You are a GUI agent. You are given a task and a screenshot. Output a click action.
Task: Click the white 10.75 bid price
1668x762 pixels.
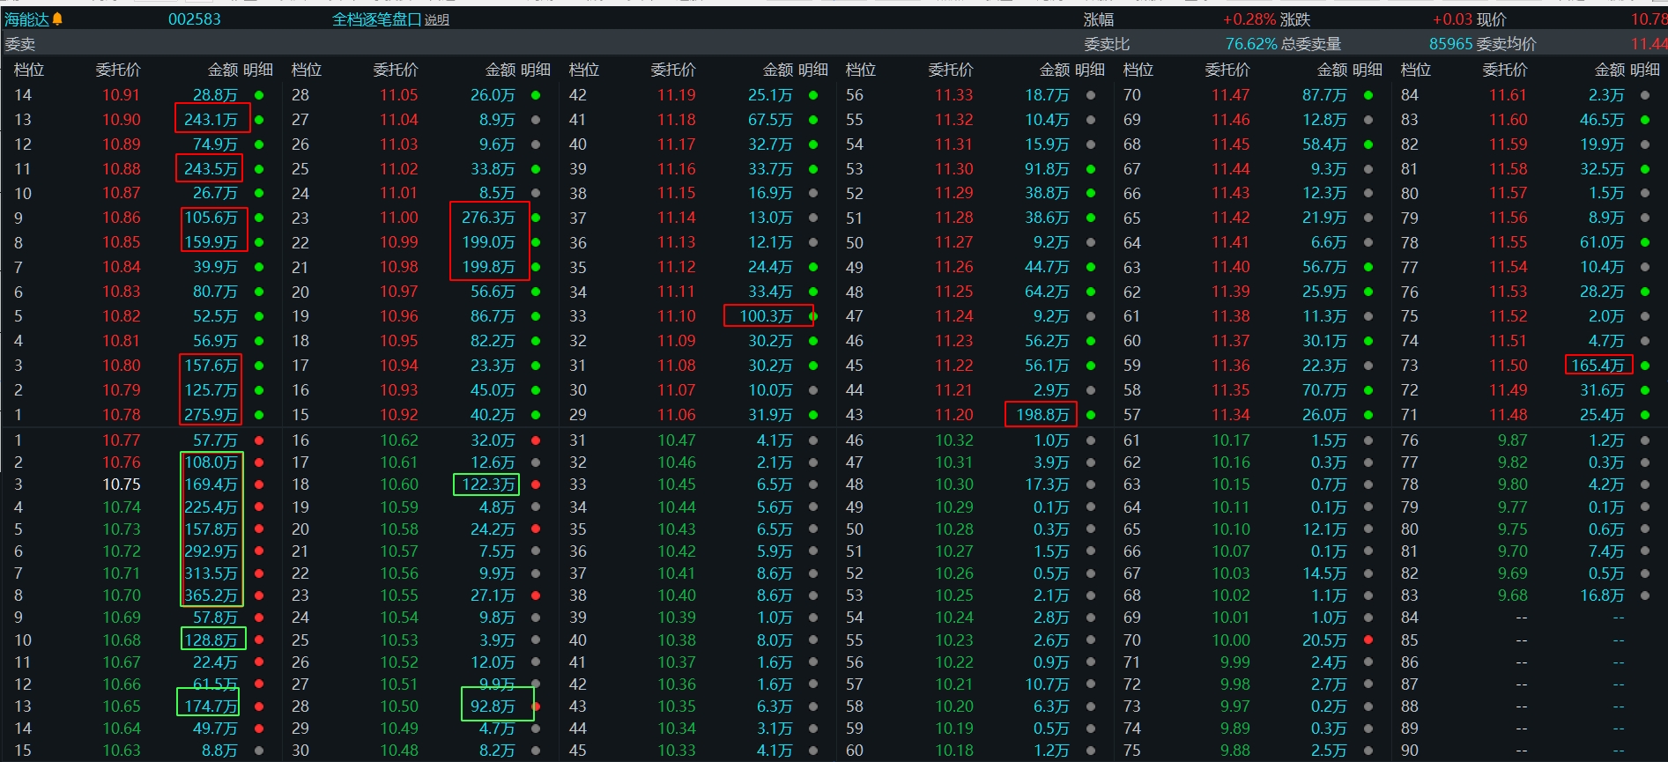point(122,485)
